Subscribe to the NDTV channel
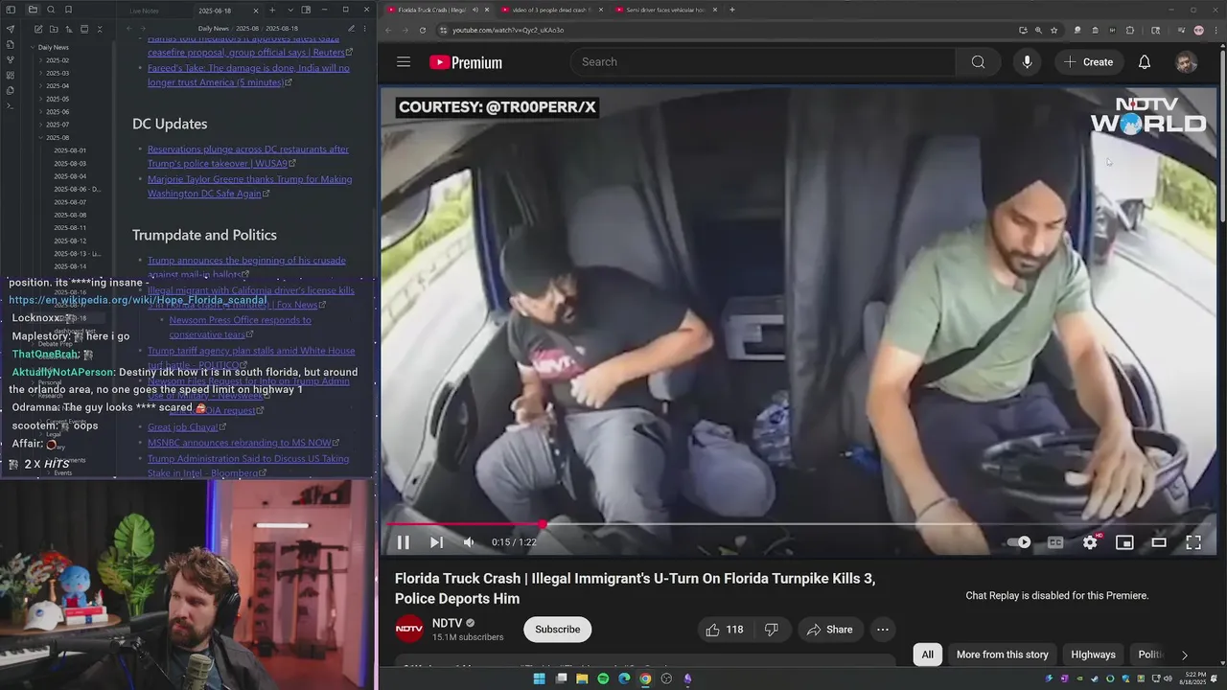 click(x=557, y=630)
